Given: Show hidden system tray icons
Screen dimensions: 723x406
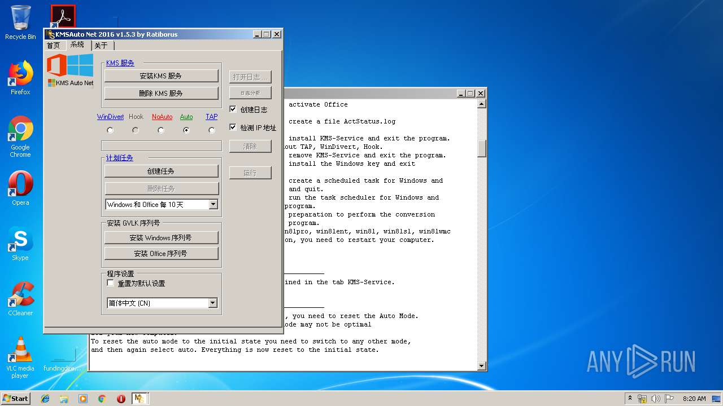Looking at the screenshot, I should (x=630, y=399).
